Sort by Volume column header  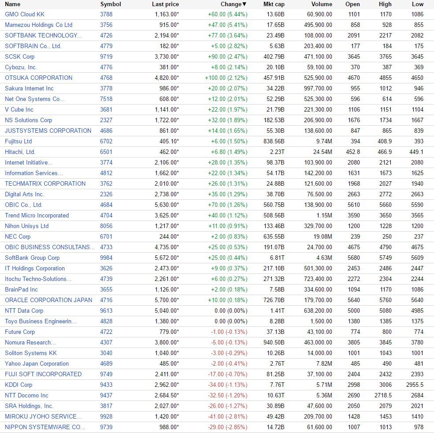tap(322, 4)
